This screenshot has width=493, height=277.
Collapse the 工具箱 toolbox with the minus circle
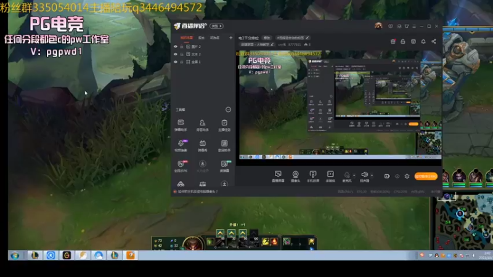pyautogui.click(x=228, y=110)
